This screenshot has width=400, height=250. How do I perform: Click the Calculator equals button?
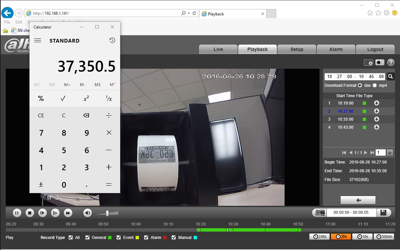(x=109, y=185)
